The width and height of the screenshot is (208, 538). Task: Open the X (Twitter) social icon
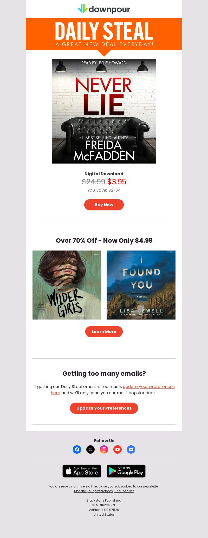pyautogui.click(x=90, y=449)
